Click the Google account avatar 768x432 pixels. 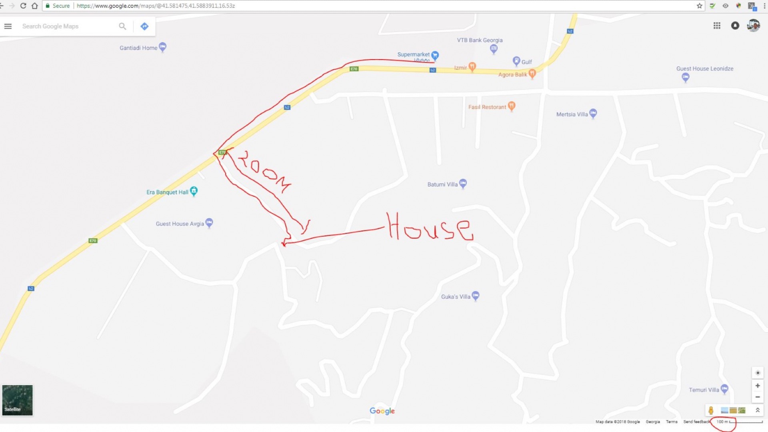coord(754,26)
